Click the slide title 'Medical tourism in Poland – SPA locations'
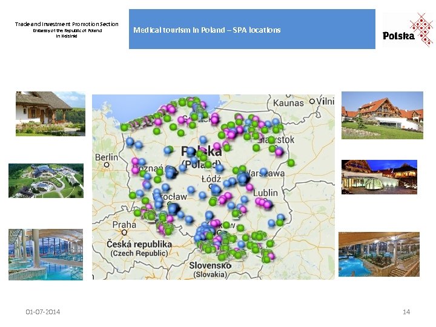Image resolution: width=436 pixels, height=327 pixels. coord(207,30)
